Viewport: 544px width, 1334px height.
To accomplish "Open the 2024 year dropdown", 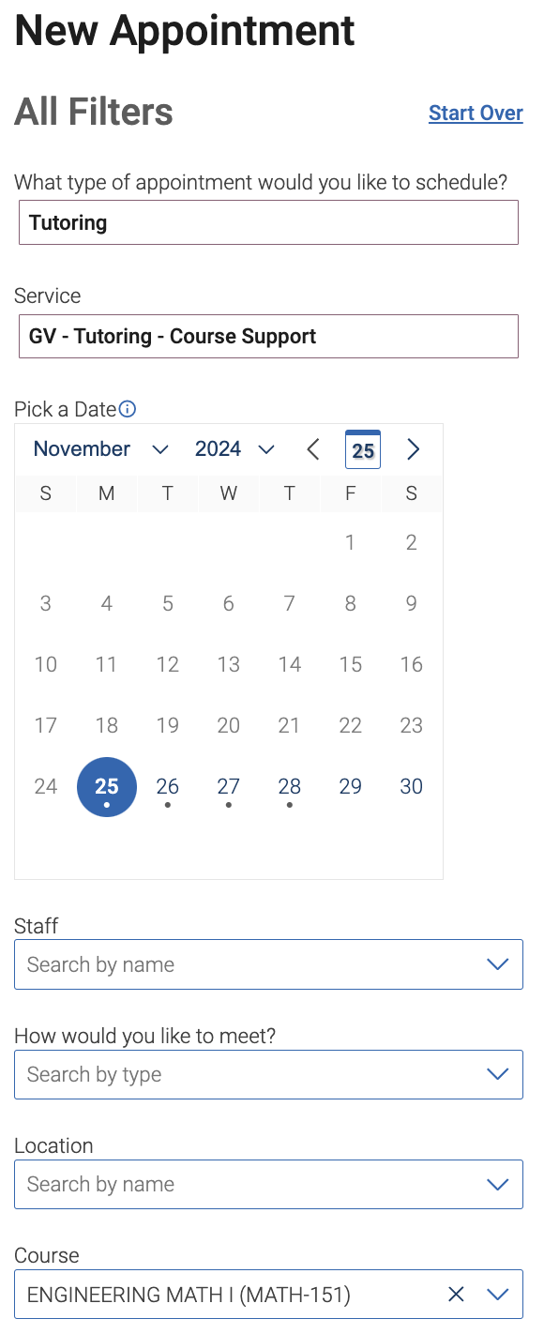I will [234, 449].
